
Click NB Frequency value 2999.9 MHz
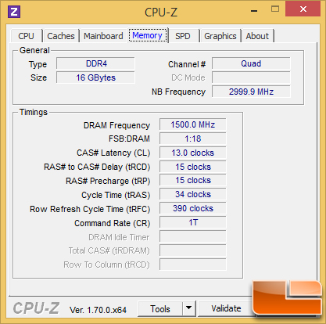click(x=251, y=92)
